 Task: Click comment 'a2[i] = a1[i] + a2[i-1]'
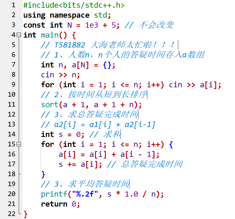pyautogui.click(x=105, y=125)
